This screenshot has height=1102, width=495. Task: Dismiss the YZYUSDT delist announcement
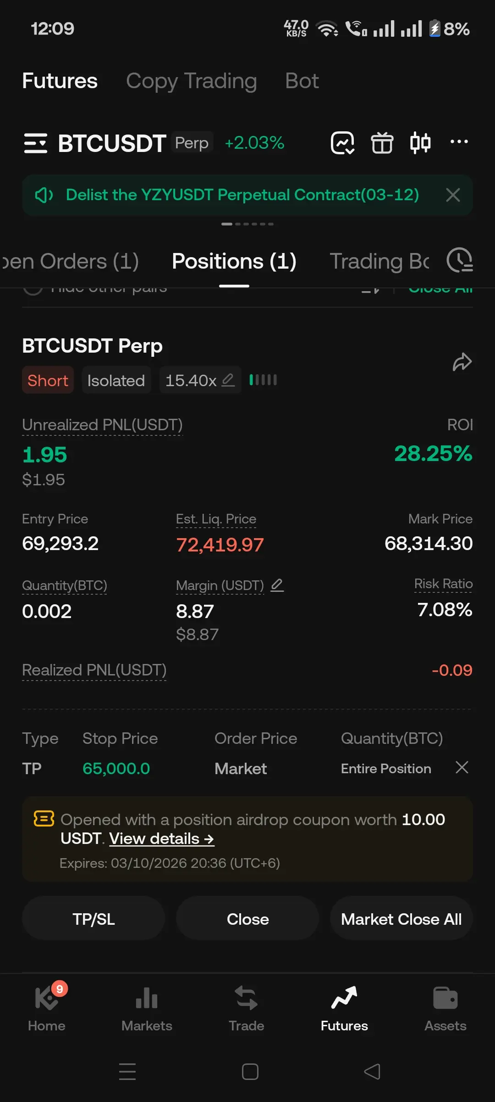pyautogui.click(x=453, y=195)
